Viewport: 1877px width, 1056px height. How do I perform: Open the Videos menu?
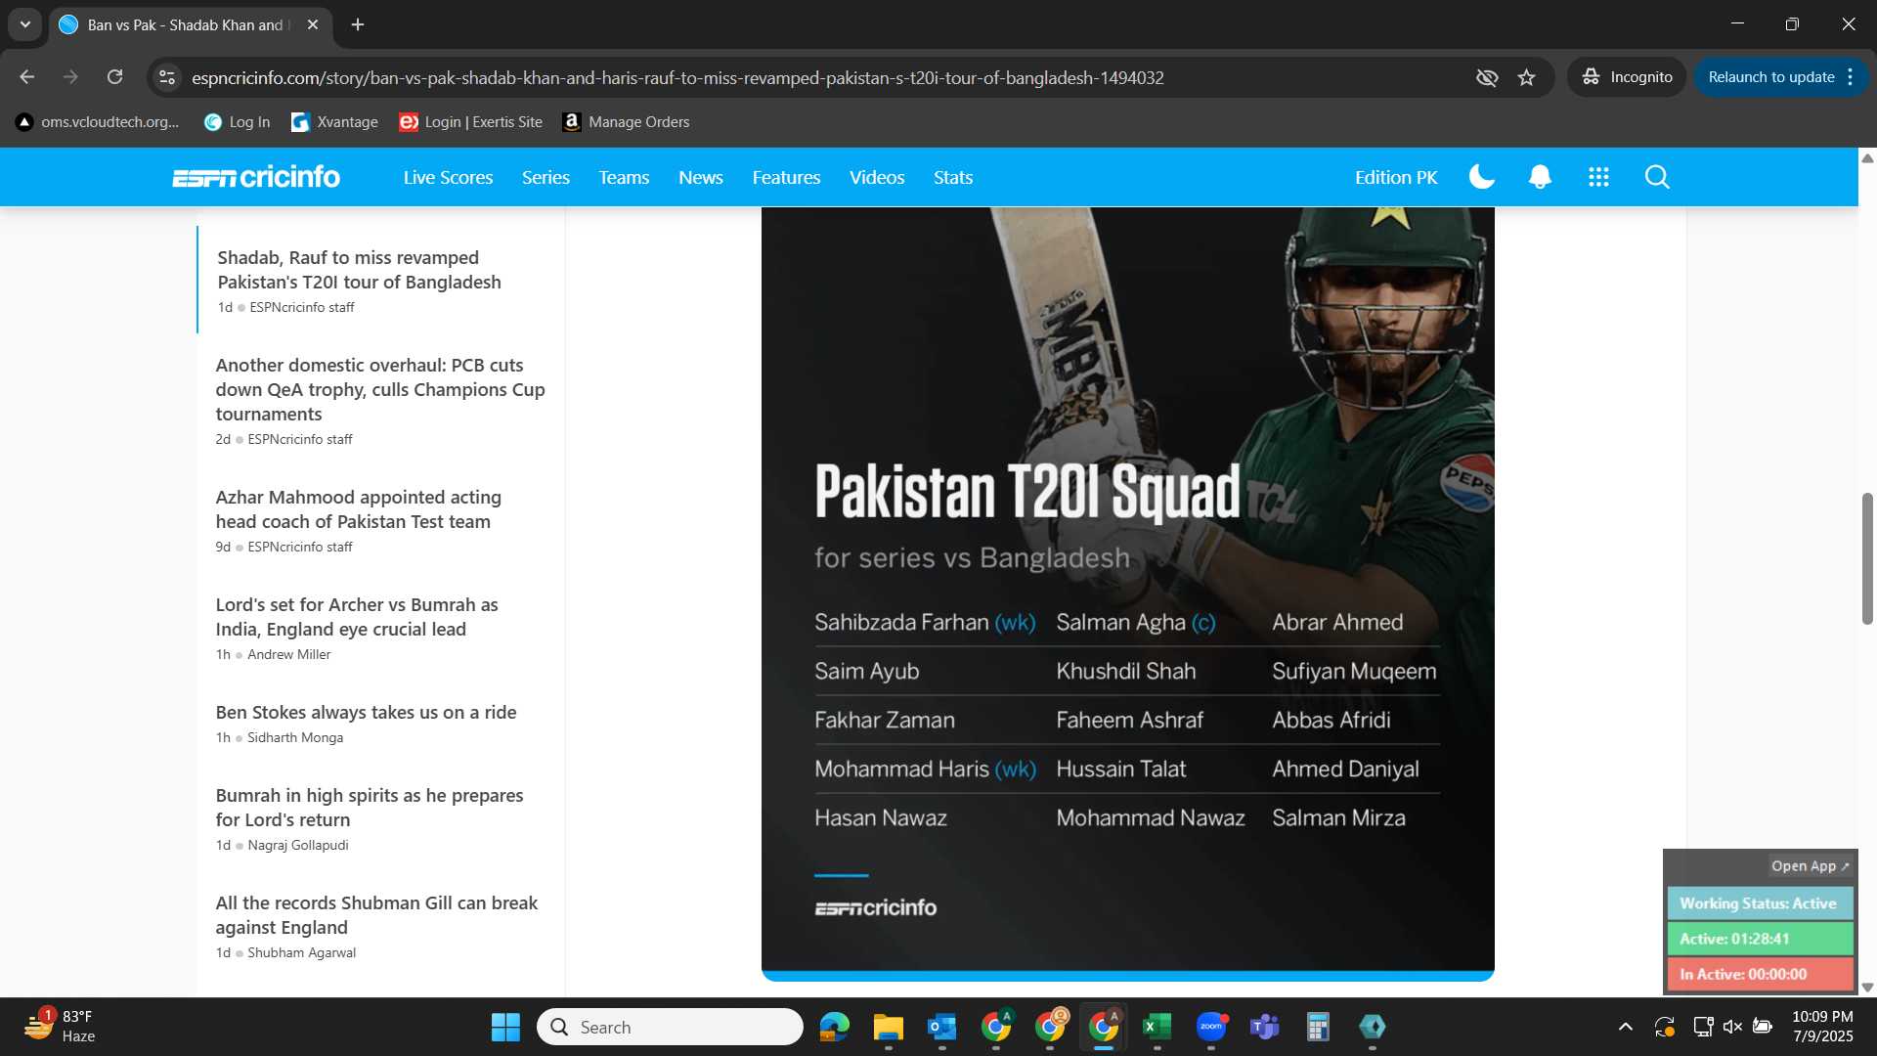point(877,177)
